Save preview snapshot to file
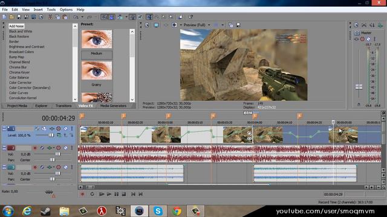Image resolution: width=387 pixels, height=217 pixels. (238, 25)
